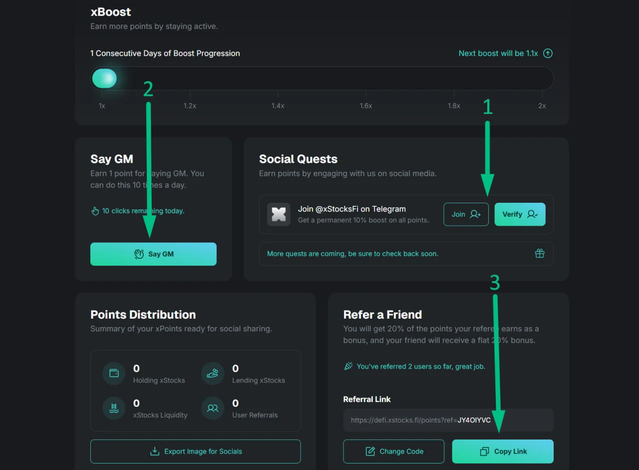Click the glowing boost progress slider knob
The height and width of the screenshot is (470, 639).
coord(104,78)
